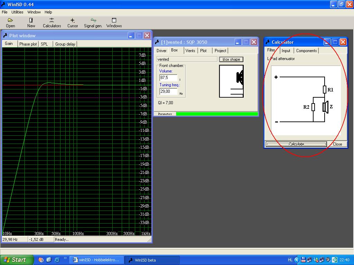This screenshot has width=354, height=265.
Task: Open the Utilities menu
Action: (17, 12)
